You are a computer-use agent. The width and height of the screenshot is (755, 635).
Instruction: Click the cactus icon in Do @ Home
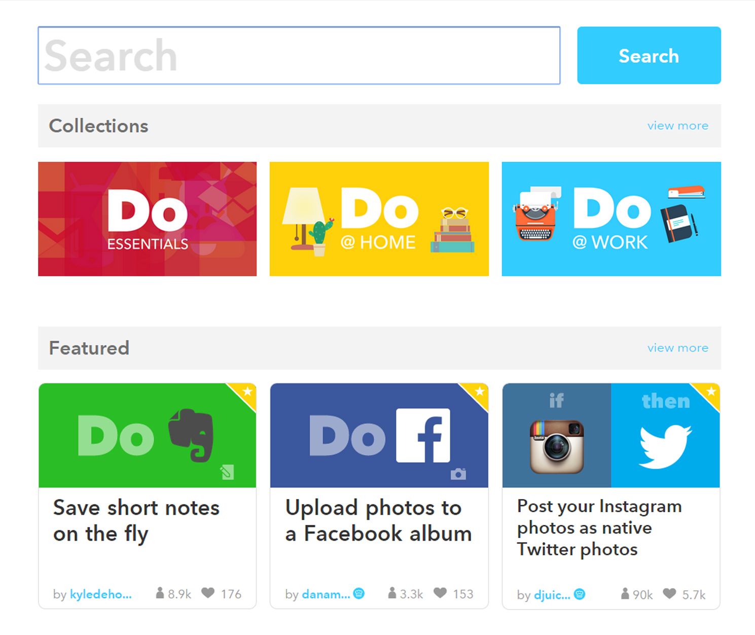[x=321, y=236]
